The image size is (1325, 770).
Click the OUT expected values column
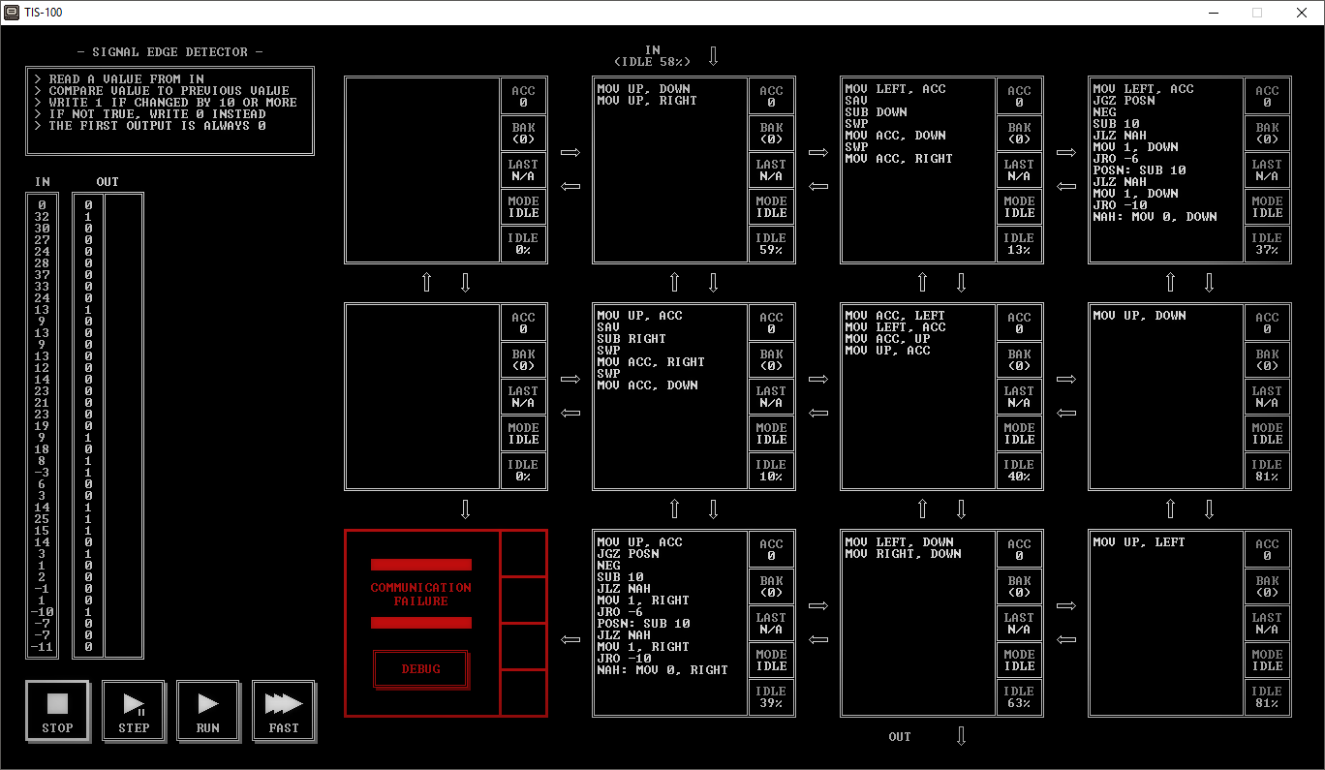coord(88,425)
